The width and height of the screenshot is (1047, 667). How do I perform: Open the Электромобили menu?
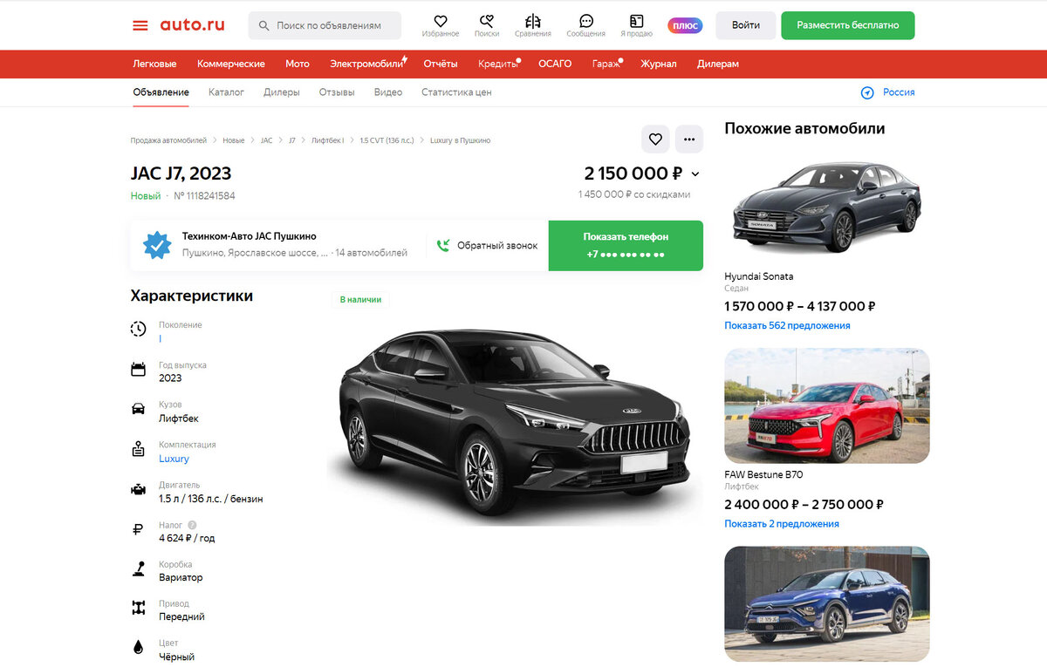click(368, 64)
